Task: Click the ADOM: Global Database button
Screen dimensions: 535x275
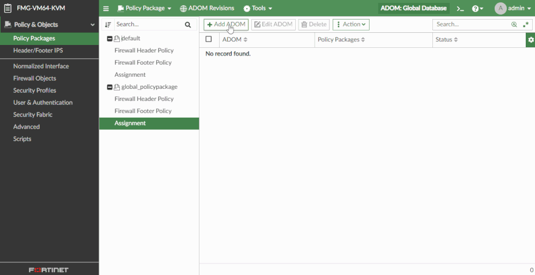Action: tap(413, 8)
